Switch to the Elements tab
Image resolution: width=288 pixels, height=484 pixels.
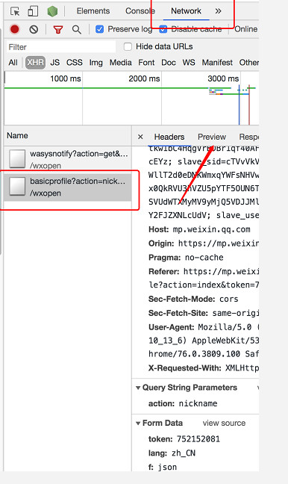[x=93, y=11]
